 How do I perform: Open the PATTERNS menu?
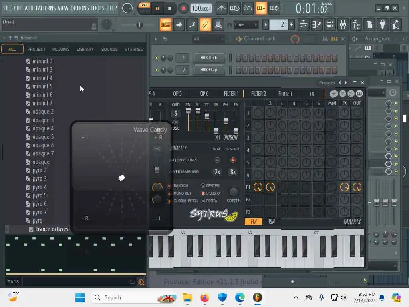tap(46, 8)
